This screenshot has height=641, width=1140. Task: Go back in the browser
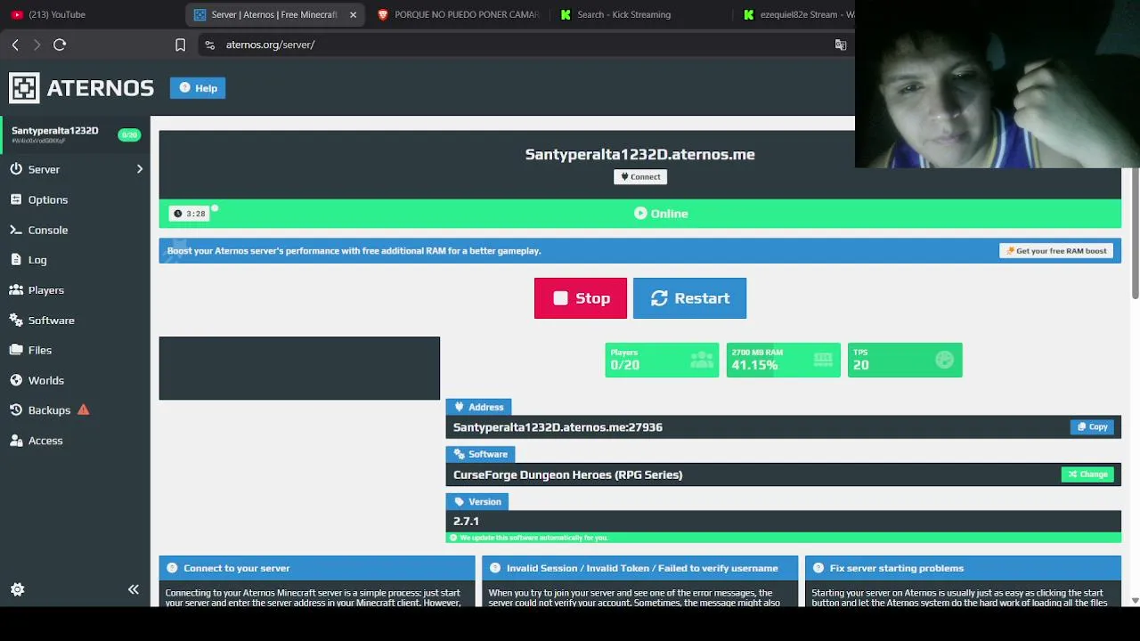pyautogui.click(x=15, y=45)
